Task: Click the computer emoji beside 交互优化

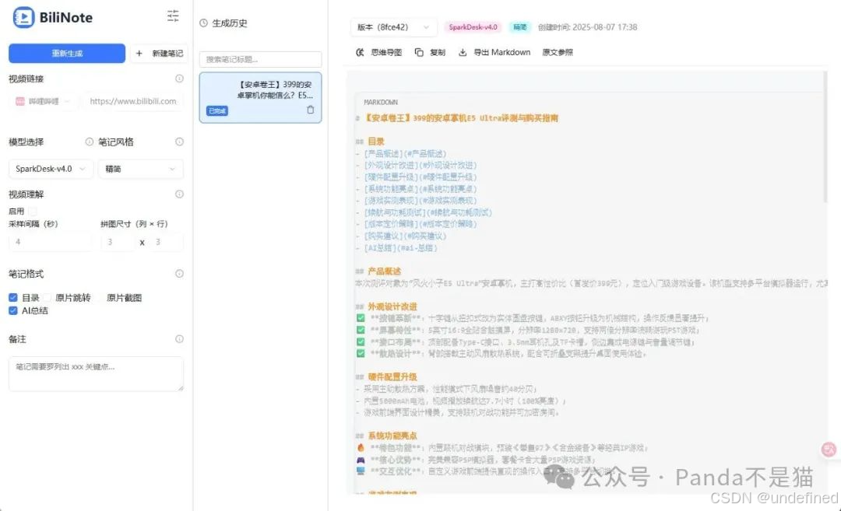Action: point(361,471)
